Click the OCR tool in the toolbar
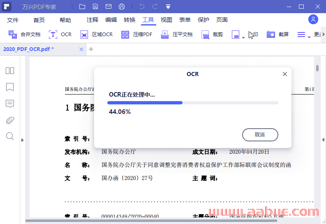 pos(60,35)
